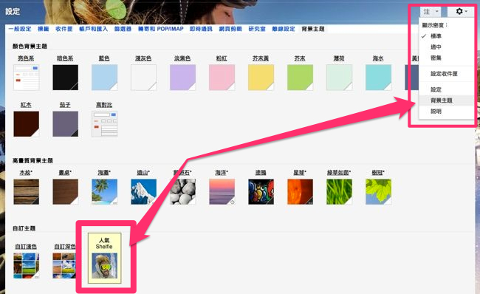Viewport: 480px width, 294px height.
Task: Choose the 書桌 desk thumbnail
Action: tap(65, 192)
